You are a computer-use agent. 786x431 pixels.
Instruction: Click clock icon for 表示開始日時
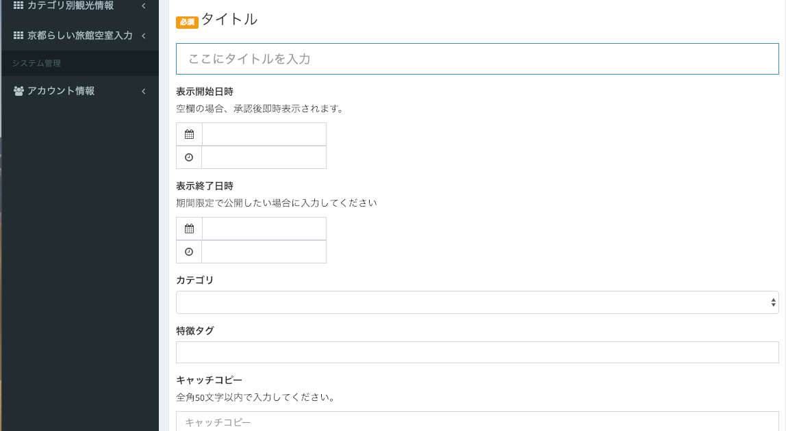point(189,157)
